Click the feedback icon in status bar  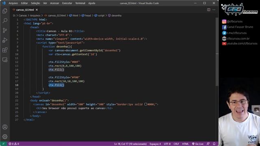pos(208,144)
